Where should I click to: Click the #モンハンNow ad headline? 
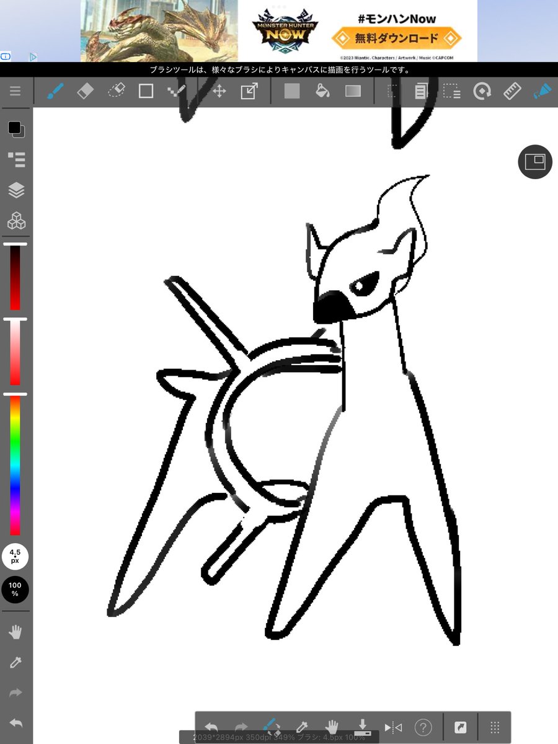[x=397, y=18]
